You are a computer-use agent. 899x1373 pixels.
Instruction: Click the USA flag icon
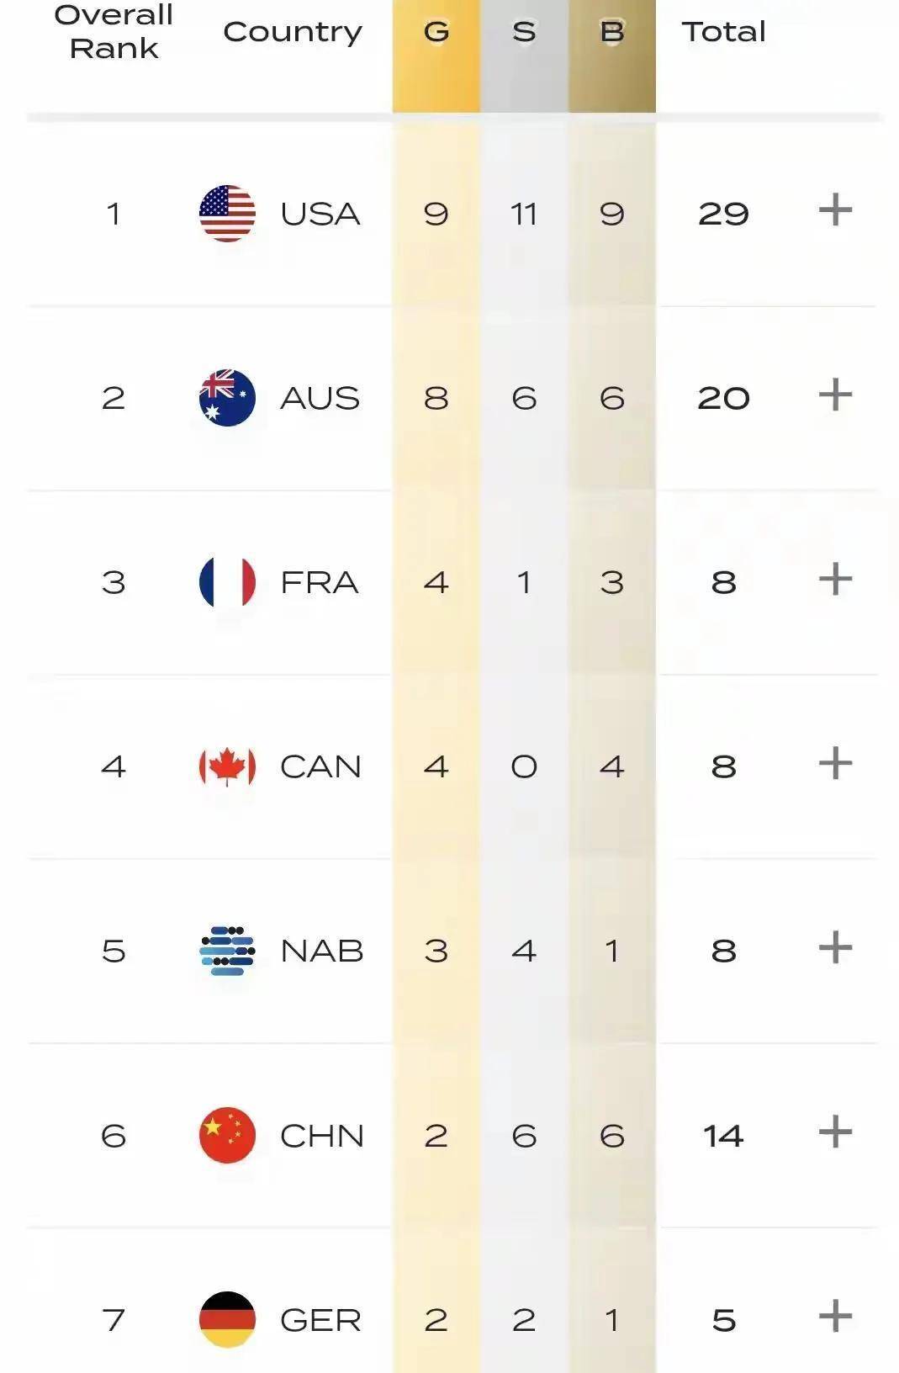(227, 213)
